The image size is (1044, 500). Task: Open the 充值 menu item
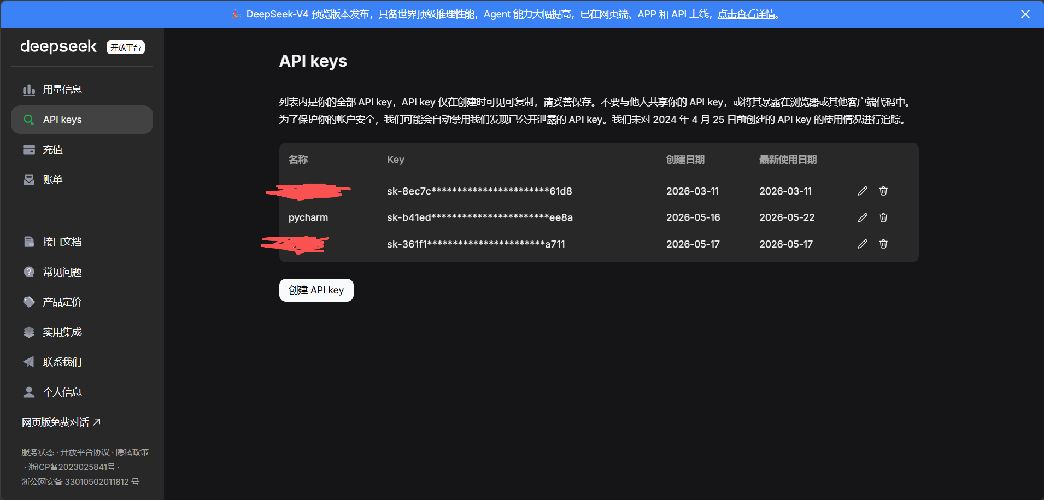pyautogui.click(x=82, y=150)
